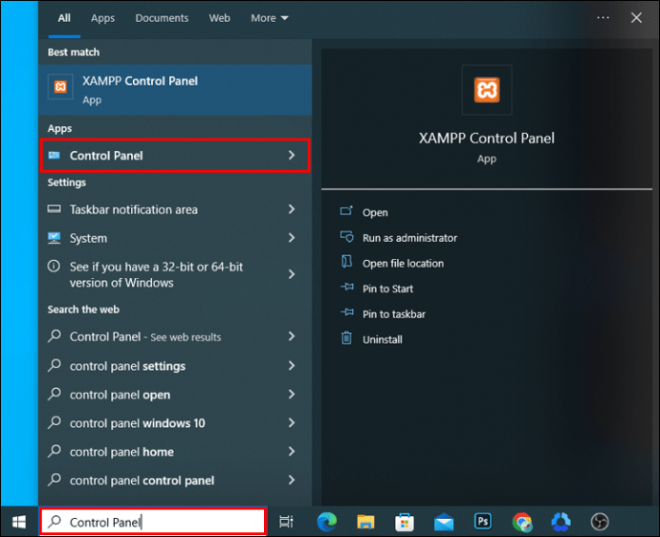The width and height of the screenshot is (660, 537).
Task: Select control panel control panel suggestion
Action: (175, 481)
